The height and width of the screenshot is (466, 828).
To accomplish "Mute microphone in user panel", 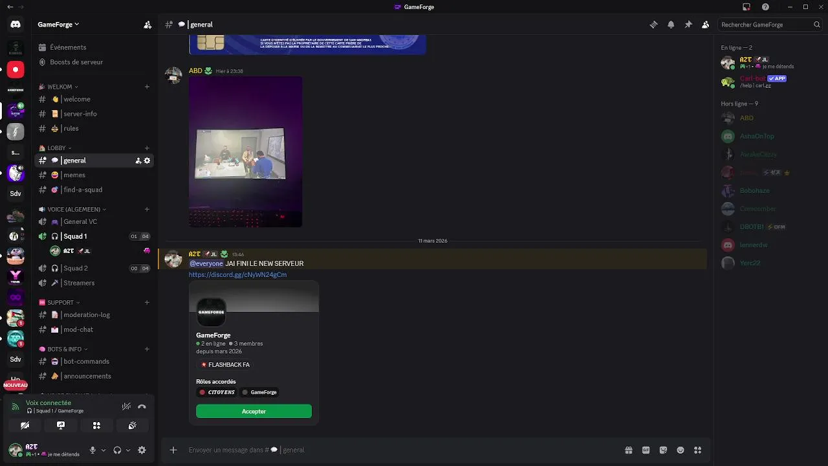I will click(x=93, y=450).
